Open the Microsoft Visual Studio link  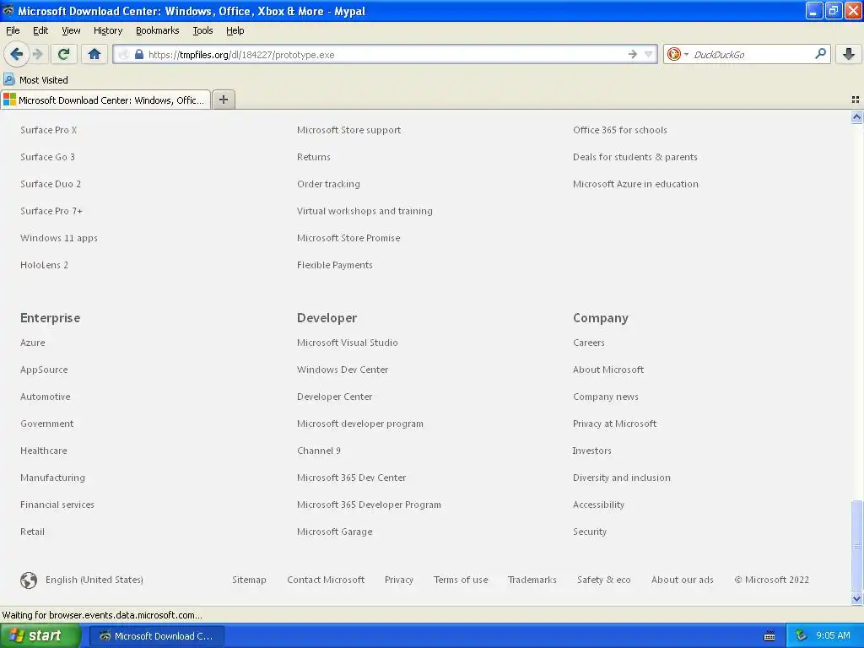(347, 343)
